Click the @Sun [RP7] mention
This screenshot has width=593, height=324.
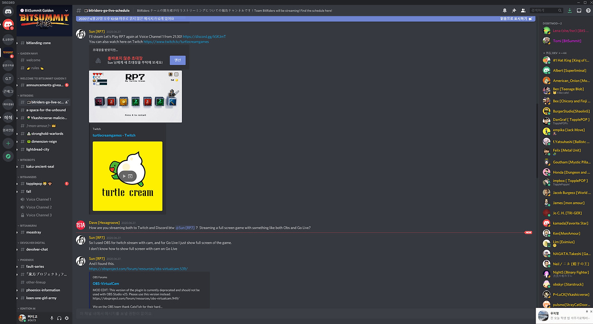[x=185, y=228]
